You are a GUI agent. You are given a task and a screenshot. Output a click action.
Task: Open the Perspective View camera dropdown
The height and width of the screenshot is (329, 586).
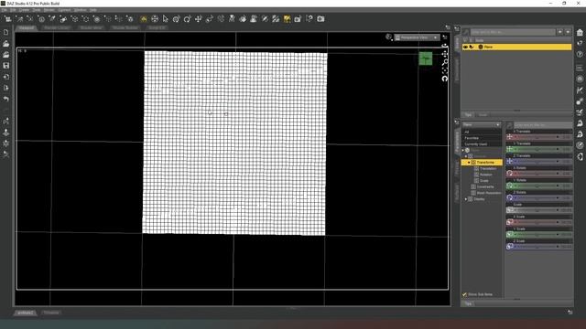pyautogui.click(x=417, y=37)
